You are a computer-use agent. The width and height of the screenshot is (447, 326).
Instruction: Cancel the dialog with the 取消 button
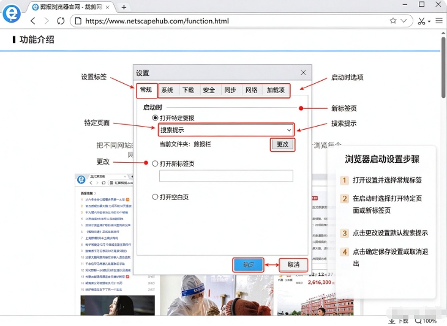point(293,265)
